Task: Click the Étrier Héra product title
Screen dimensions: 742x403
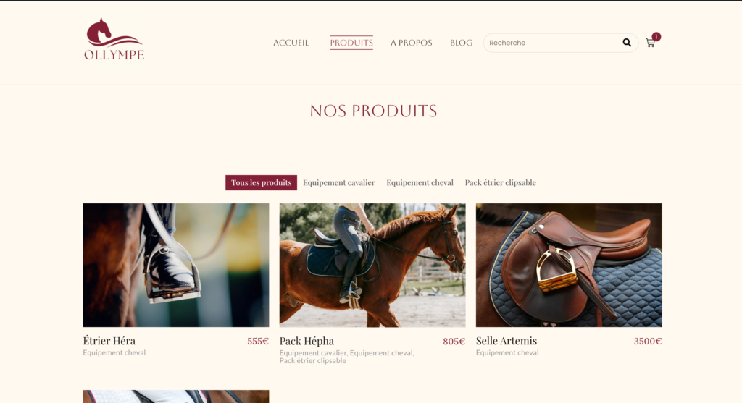Action: pos(109,340)
